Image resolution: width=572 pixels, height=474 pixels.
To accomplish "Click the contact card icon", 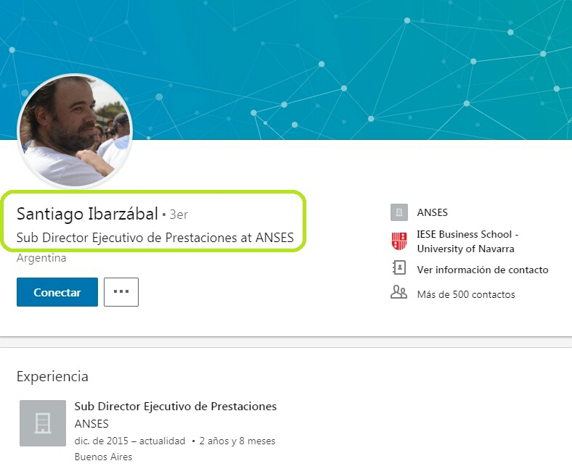I will [x=399, y=269].
